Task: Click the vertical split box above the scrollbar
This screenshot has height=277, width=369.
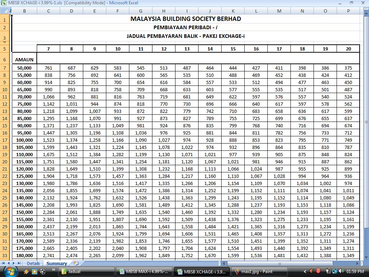Action: [366, 9]
